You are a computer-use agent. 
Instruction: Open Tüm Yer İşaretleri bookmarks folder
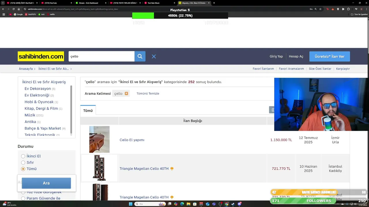click(x=359, y=14)
